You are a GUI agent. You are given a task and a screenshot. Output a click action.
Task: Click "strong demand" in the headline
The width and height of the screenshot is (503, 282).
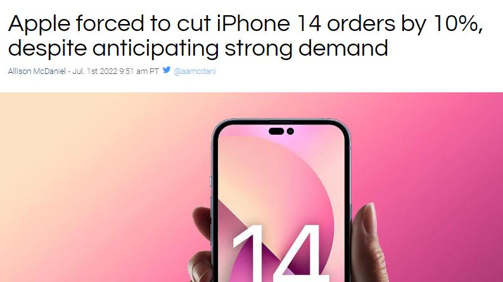click(x=307, y=48)
